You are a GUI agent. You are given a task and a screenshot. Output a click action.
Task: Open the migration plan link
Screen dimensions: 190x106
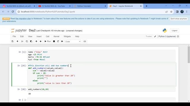pyautogui.click(x=23, y=19)
